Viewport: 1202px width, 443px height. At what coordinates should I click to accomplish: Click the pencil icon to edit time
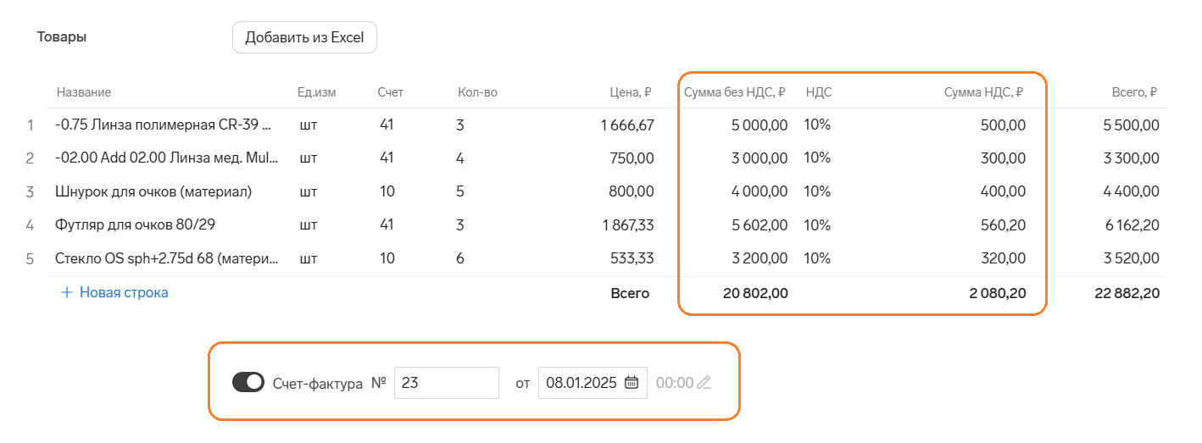pos(704,383)
